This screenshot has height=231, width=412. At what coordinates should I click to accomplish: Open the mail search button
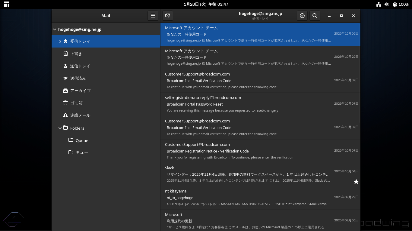pyautogui.click(x=315, y=16)
